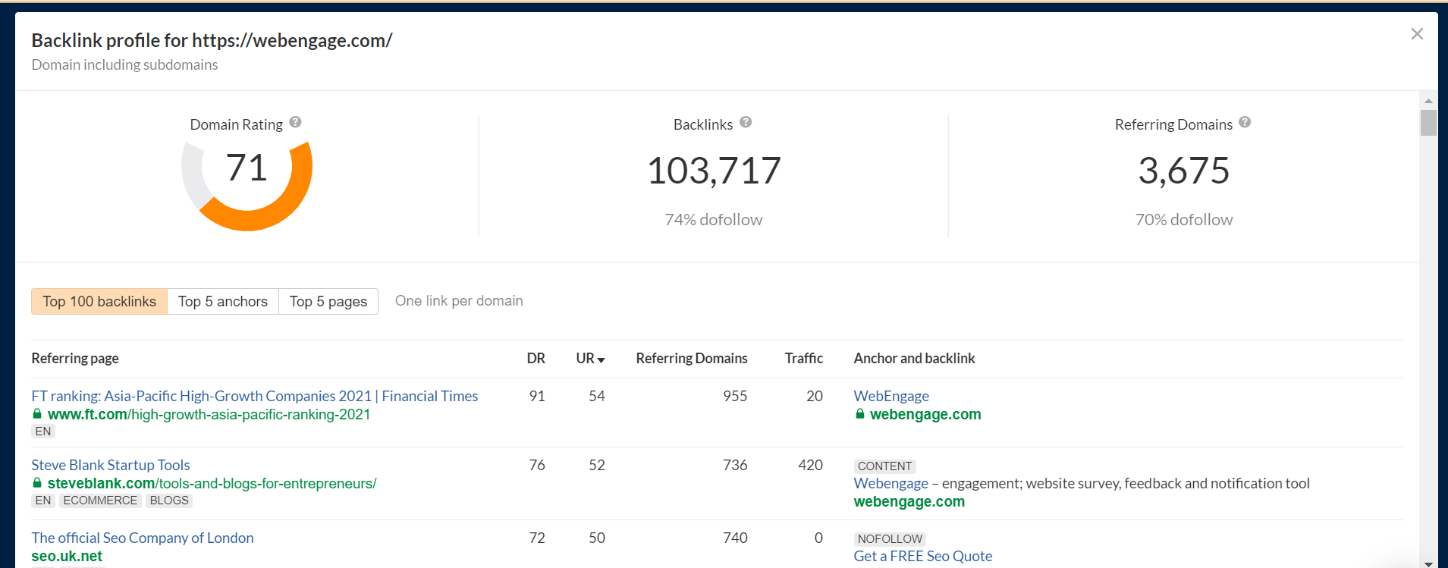Toggle One link per domain filter
Image resolution: width=1448 pixels, height=568 pixels.
pos(459,301)
